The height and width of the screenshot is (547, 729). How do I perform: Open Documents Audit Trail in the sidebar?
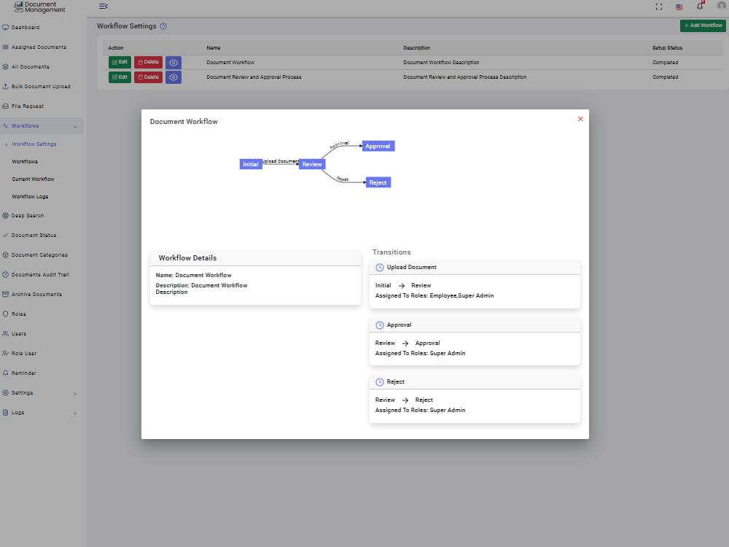click(x=42, y=275)
